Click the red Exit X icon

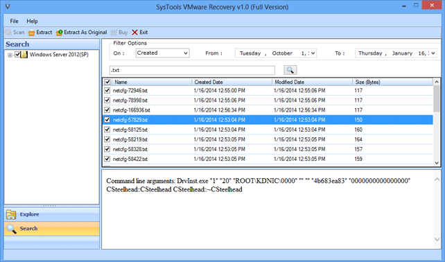click(x=134, y=33)
